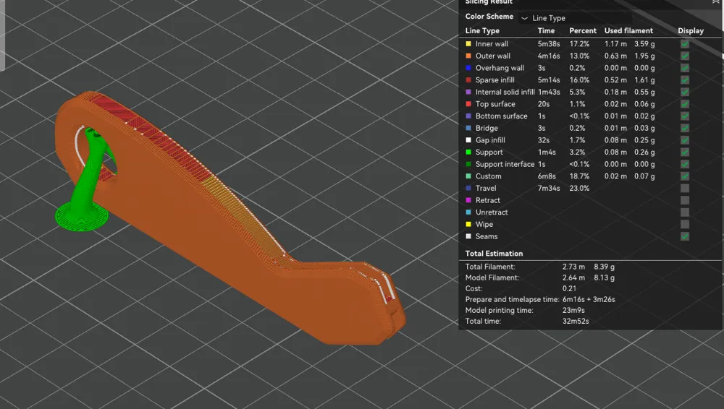
Task: Toggle Outer wall display checkbox
Action: [x=685, y=56]
